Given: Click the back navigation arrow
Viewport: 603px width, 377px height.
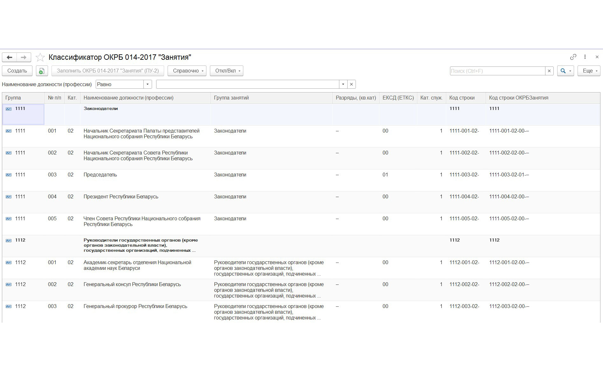Looking at the screenshot, I should point(10,57).
